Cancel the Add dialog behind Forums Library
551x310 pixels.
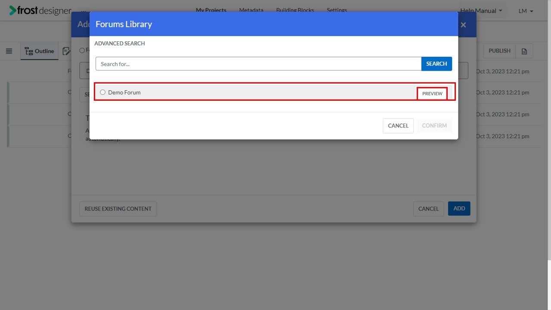(x=428, y=209)
